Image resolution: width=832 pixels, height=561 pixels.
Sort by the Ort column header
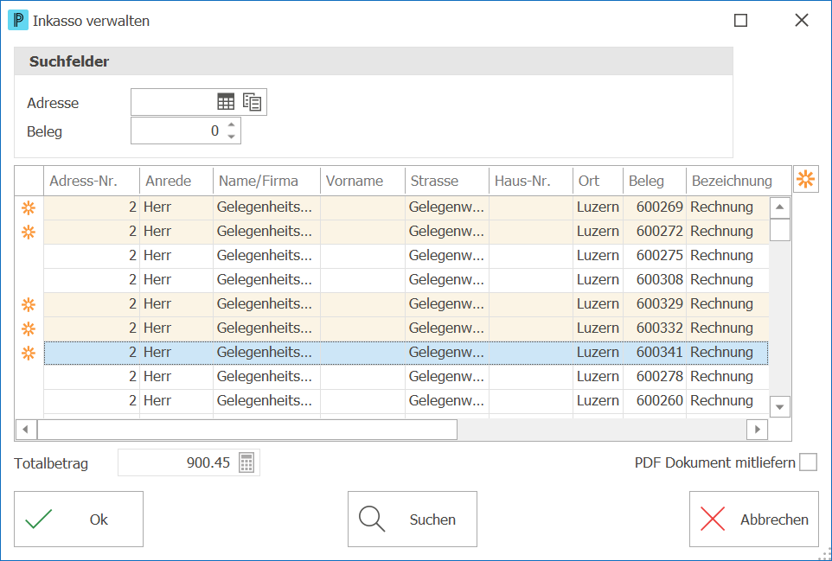click(598, 181)
